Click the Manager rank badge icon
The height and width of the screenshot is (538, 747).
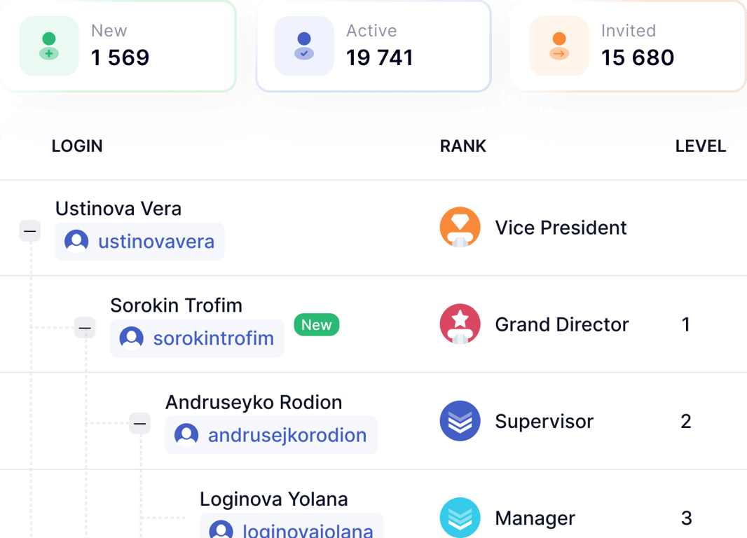460,518
